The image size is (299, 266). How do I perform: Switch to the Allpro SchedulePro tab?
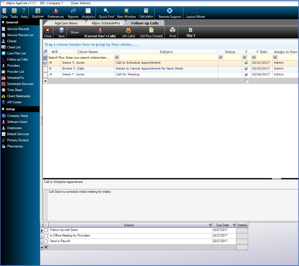click(106, 23)
